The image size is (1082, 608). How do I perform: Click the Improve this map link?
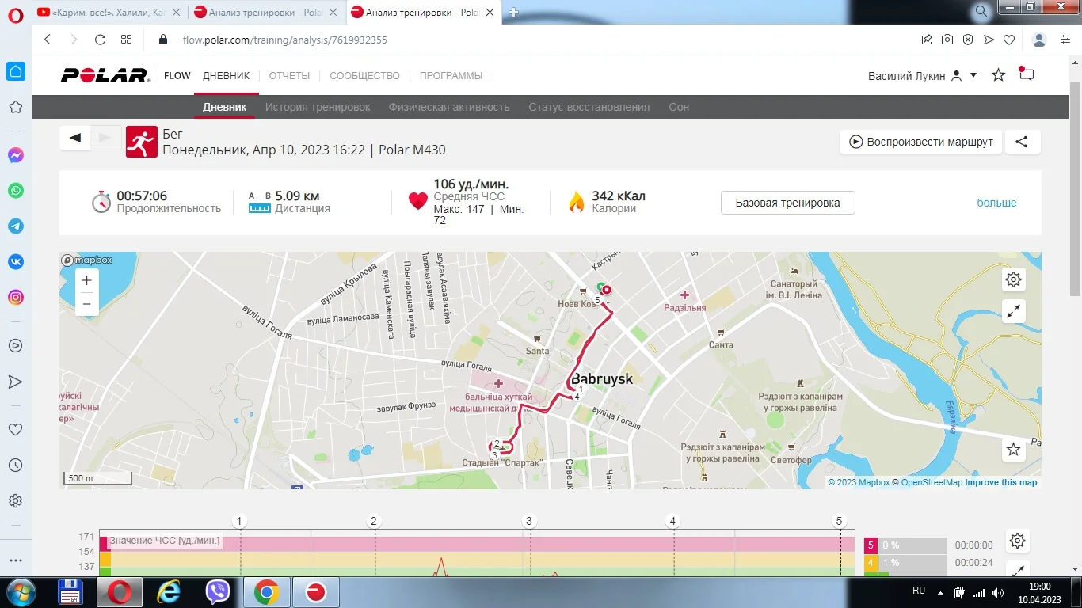pyautogui.click(x=1001, y=482)
